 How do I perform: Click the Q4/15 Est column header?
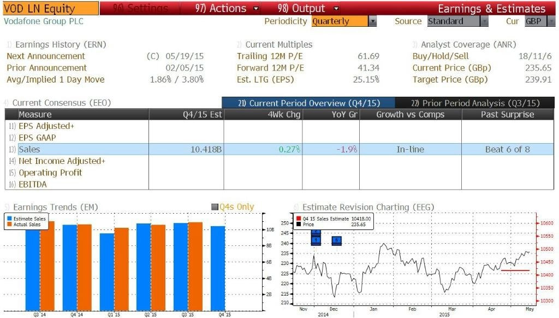187,114
